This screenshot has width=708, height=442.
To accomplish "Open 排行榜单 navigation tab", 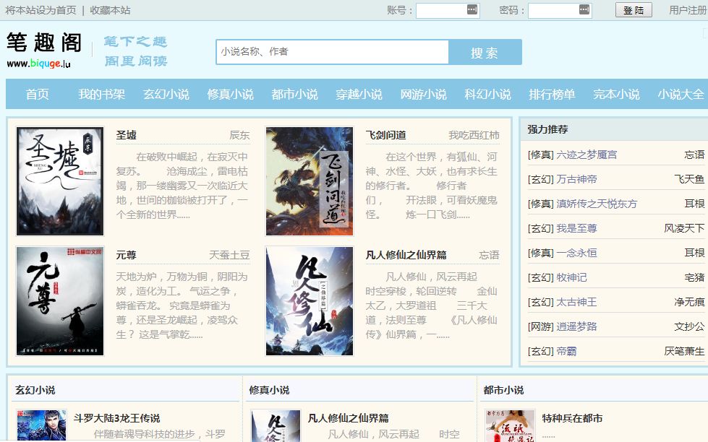I will point(552,95).
